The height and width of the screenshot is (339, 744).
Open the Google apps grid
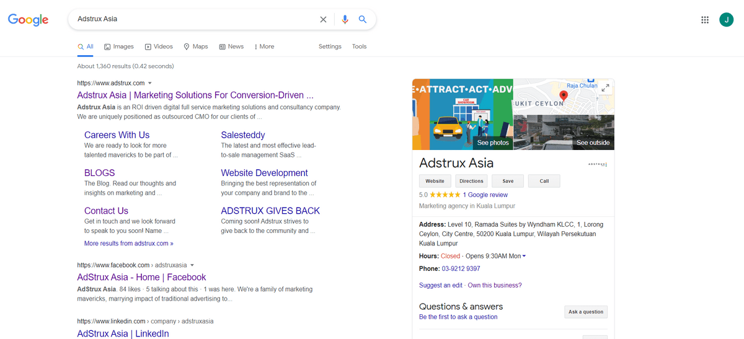point(705,20)
